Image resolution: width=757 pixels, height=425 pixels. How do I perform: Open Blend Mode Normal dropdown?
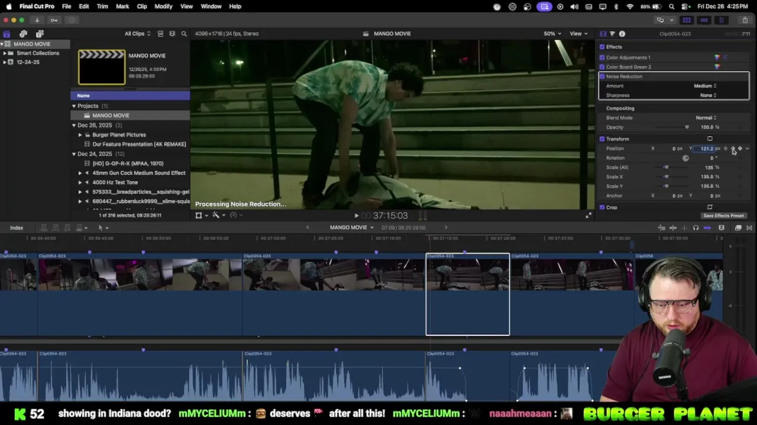pyautogui.click(x=706, y=117)
